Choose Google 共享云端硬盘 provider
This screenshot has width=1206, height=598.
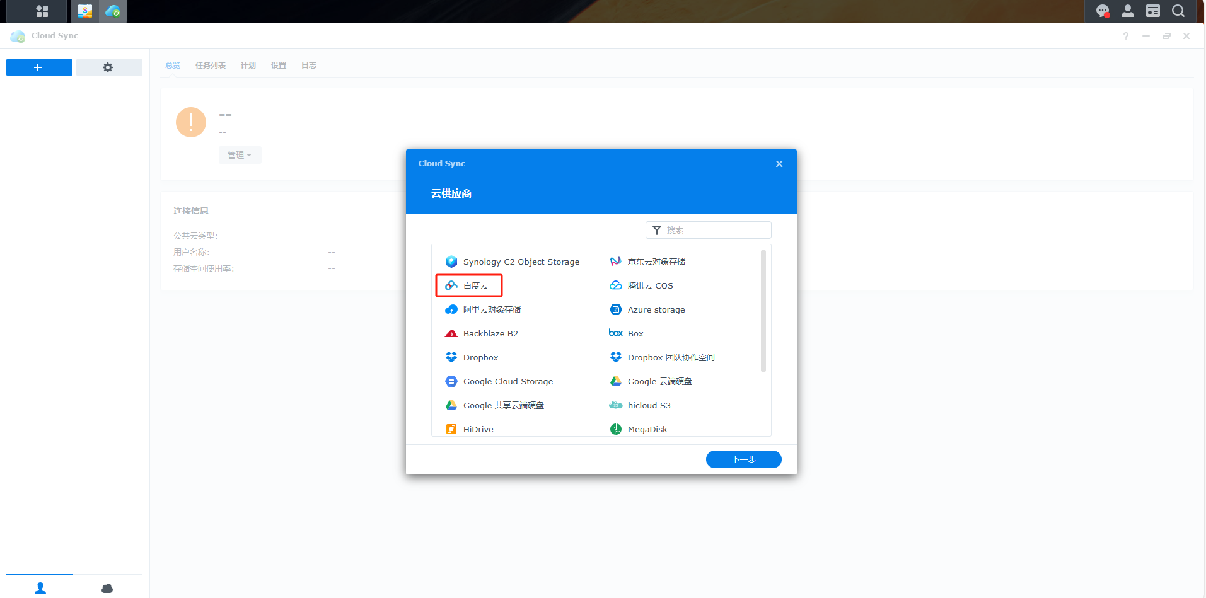coord(495,405)
